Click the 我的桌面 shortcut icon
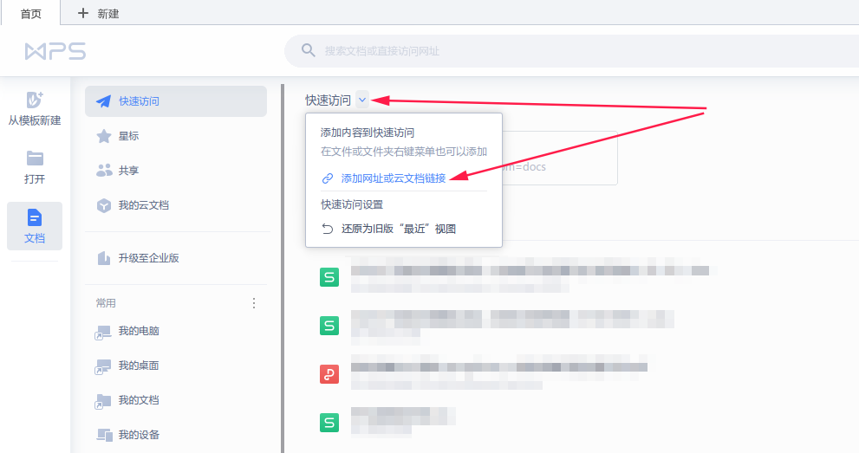 (x=103, y=366)
